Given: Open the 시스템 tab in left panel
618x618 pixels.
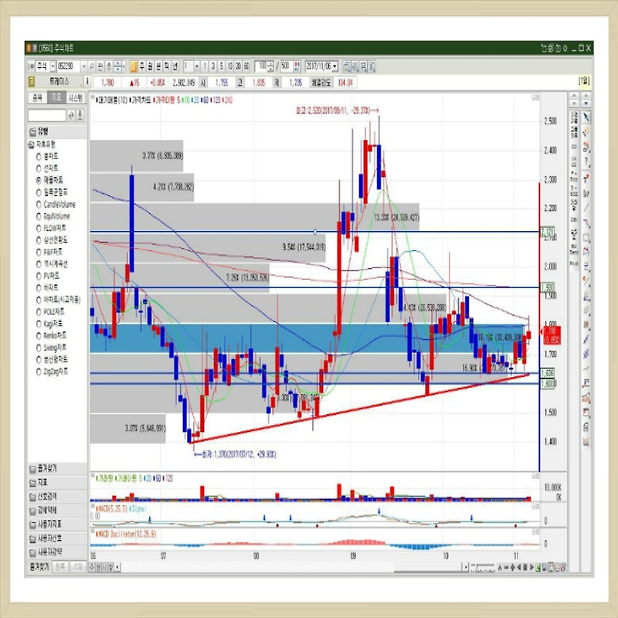Looking at the screenshot, I should coord(75,98).
